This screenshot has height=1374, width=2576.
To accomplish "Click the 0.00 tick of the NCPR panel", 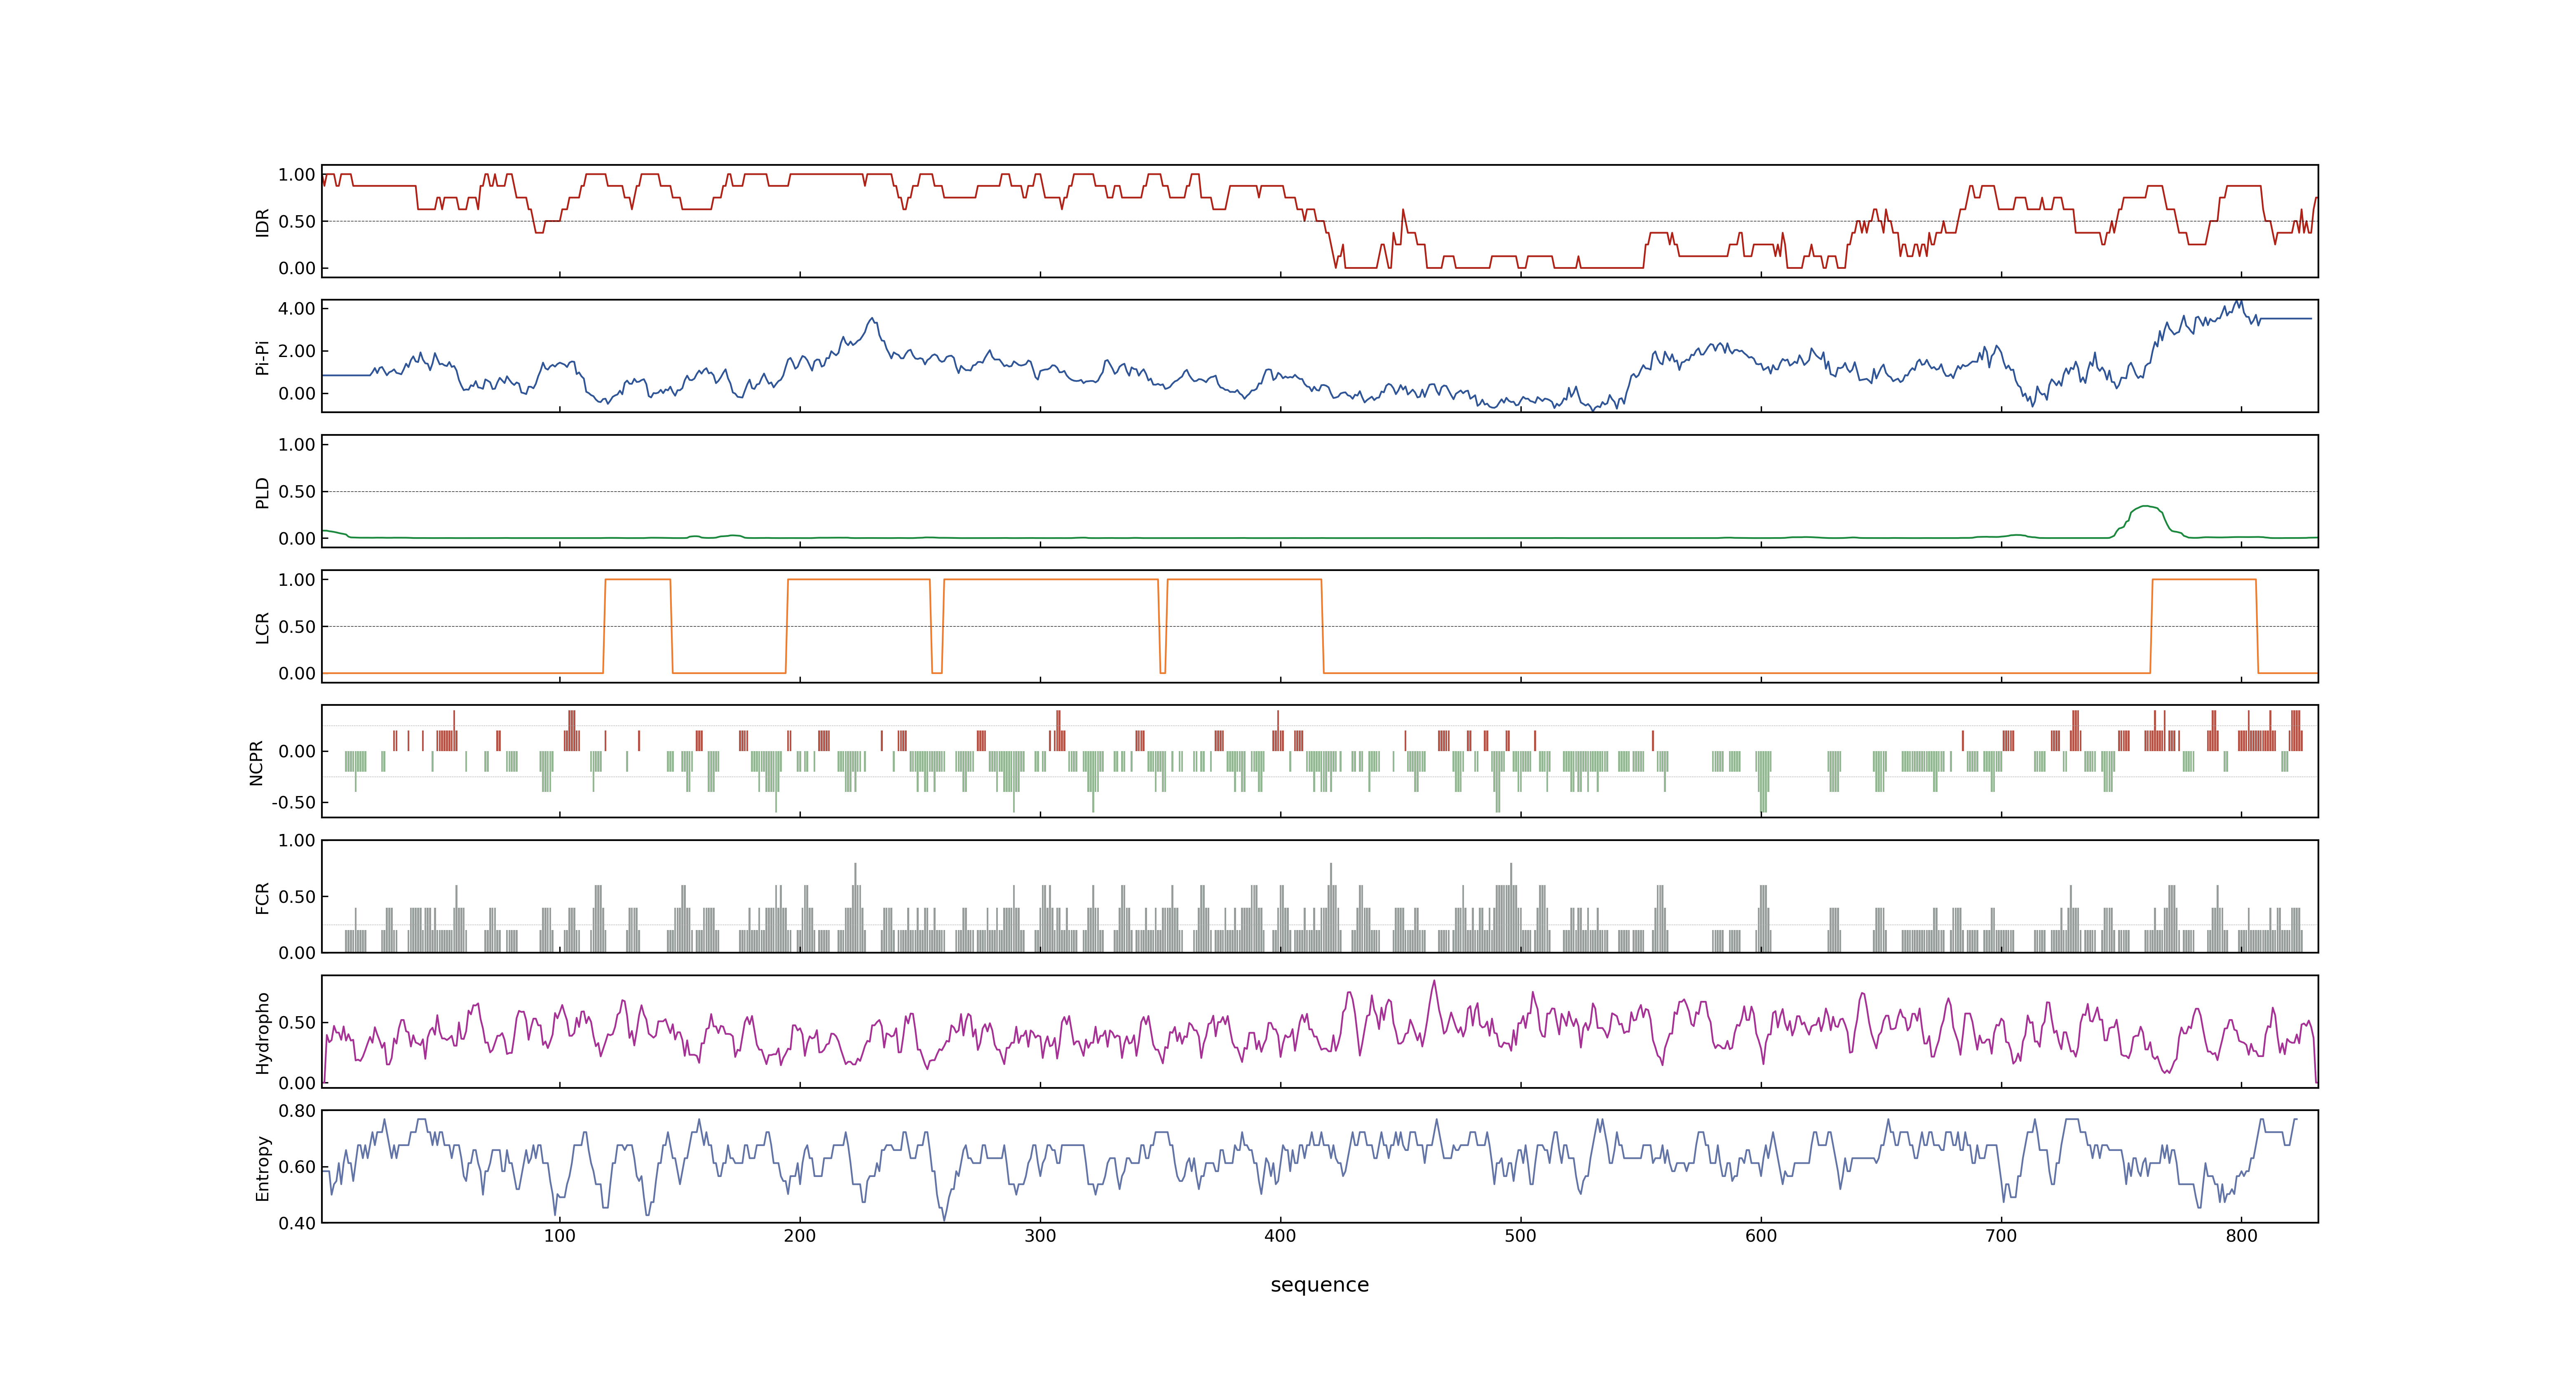I will coord(297,751).
